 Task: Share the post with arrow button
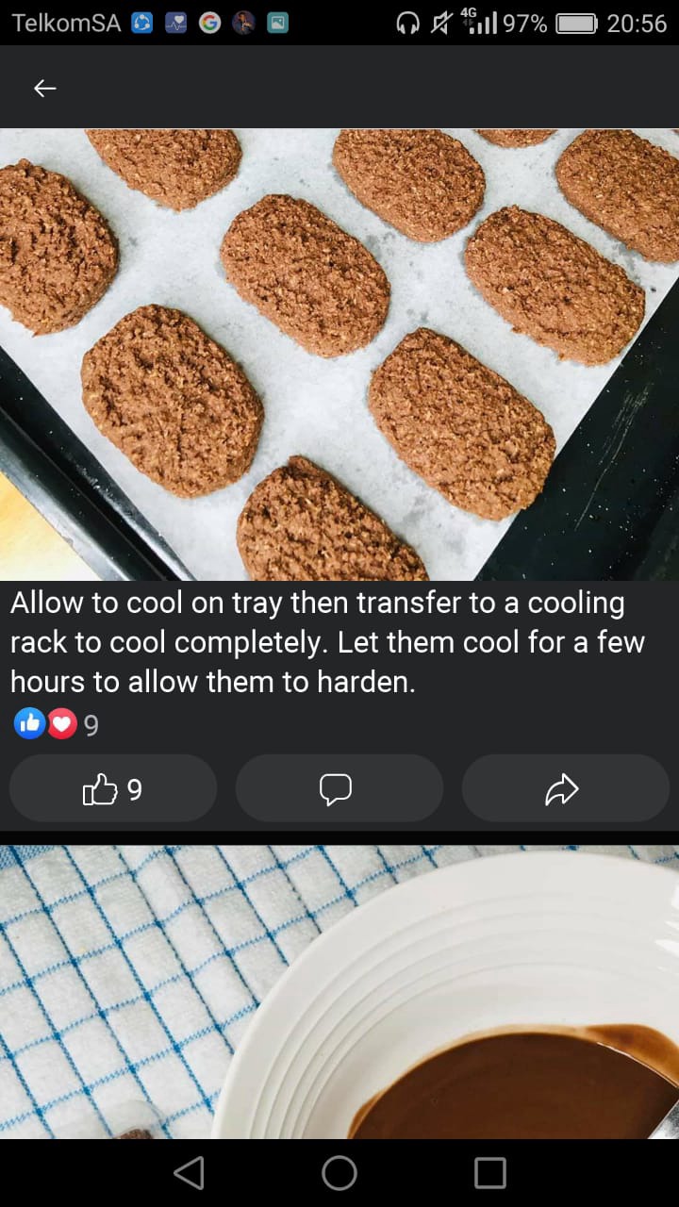pos(566,788)
